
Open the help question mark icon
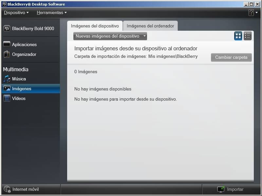coord(251,13)
